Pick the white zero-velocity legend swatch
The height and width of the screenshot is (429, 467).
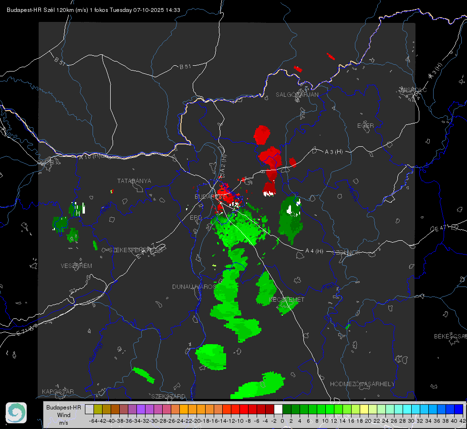278,409
